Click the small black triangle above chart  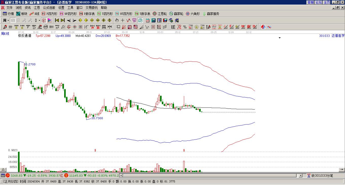tap(280, 38)
